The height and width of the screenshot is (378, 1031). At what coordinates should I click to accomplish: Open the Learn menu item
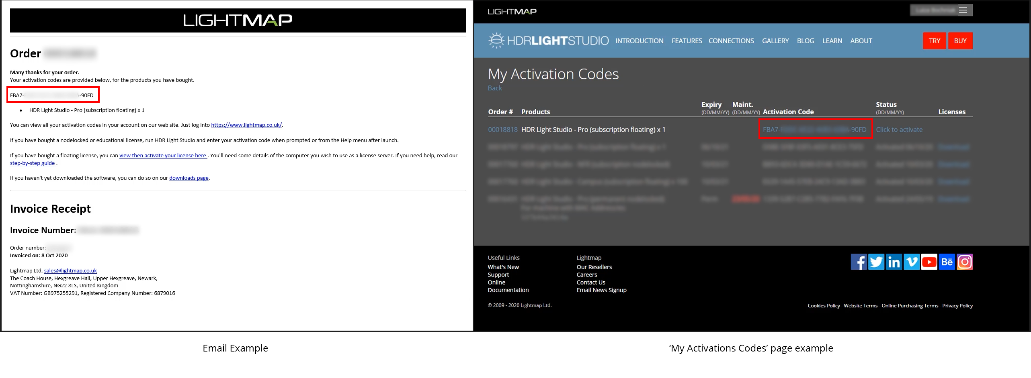tap(832, 41)
